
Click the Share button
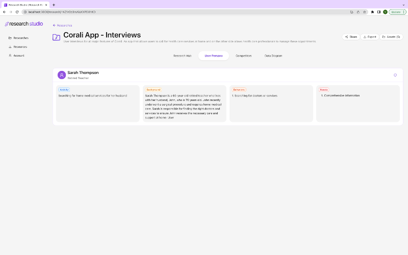coord(351,37)
